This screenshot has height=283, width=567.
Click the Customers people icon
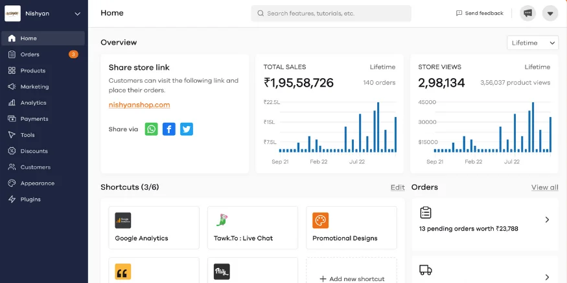click(12, 167)
